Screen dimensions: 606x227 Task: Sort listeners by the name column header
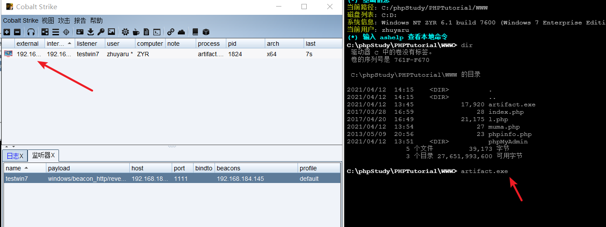point(25,168)
